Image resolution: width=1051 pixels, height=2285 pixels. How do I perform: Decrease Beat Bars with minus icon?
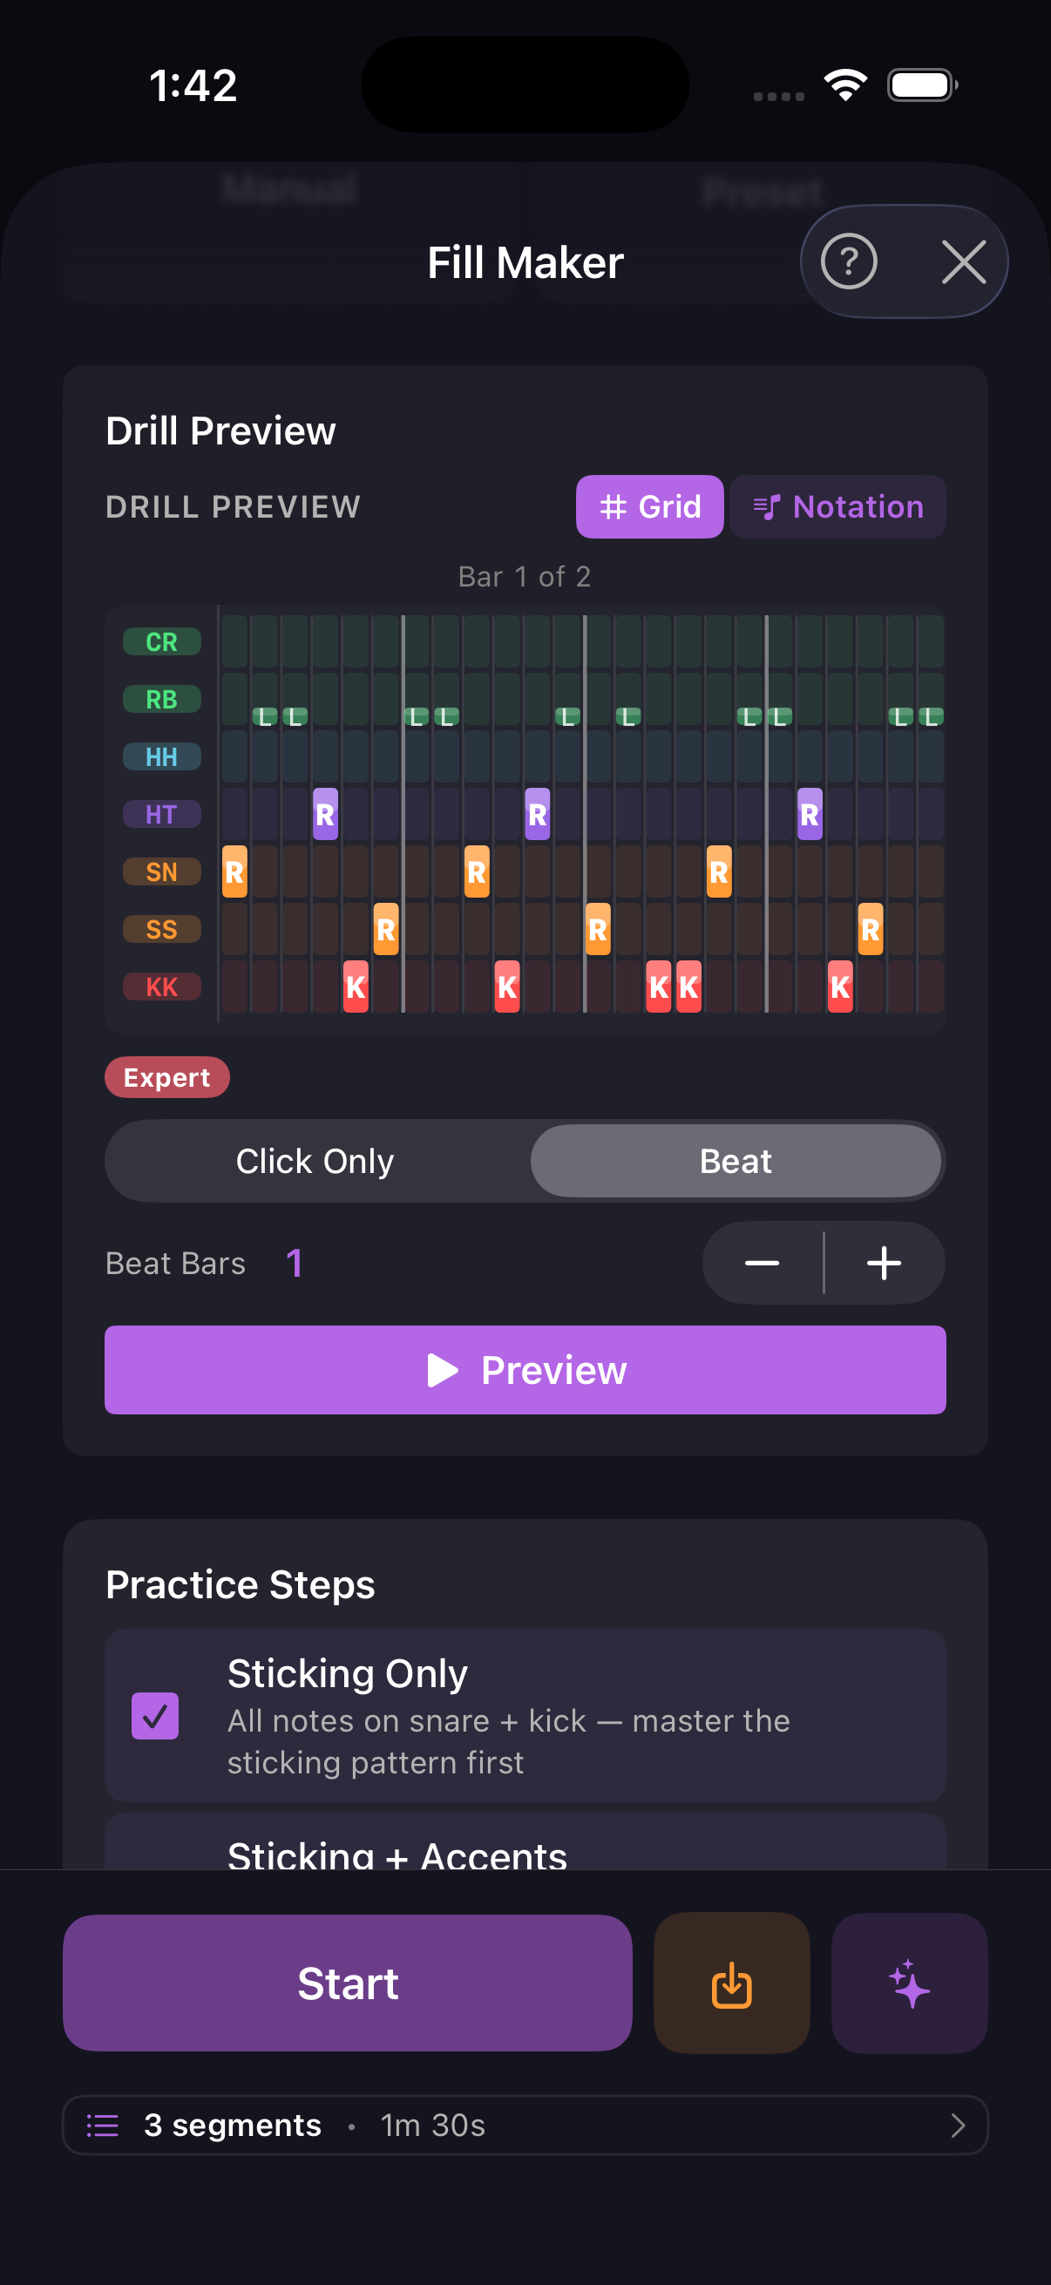(762, 1262)
